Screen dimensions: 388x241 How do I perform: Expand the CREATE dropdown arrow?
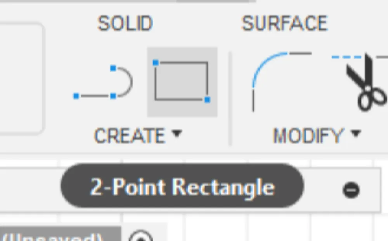pyautogui.click(x=177, y=134)
